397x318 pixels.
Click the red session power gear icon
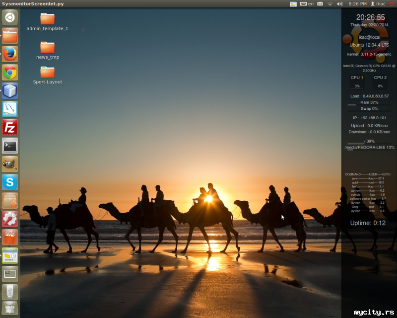click(392, 4)
